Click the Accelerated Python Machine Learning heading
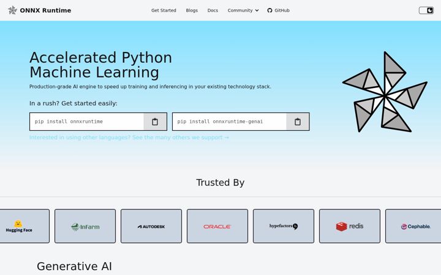The width and height of the screenshot is (441, 275). click(x=100, y=65)
